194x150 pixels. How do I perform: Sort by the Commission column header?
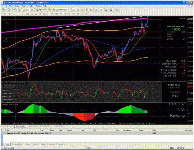[127, 130]
